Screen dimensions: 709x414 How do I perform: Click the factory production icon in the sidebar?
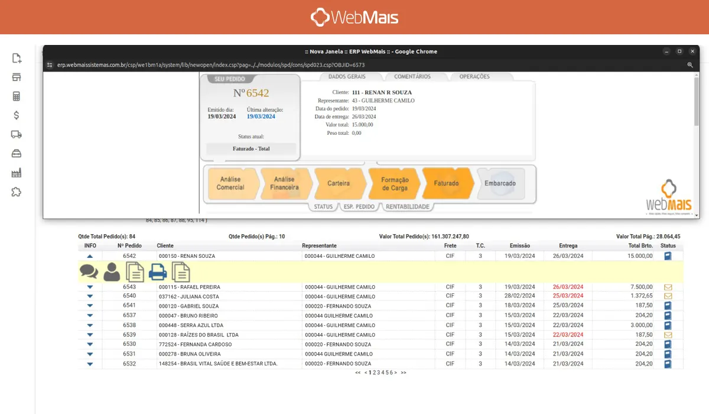click(15, 172)
